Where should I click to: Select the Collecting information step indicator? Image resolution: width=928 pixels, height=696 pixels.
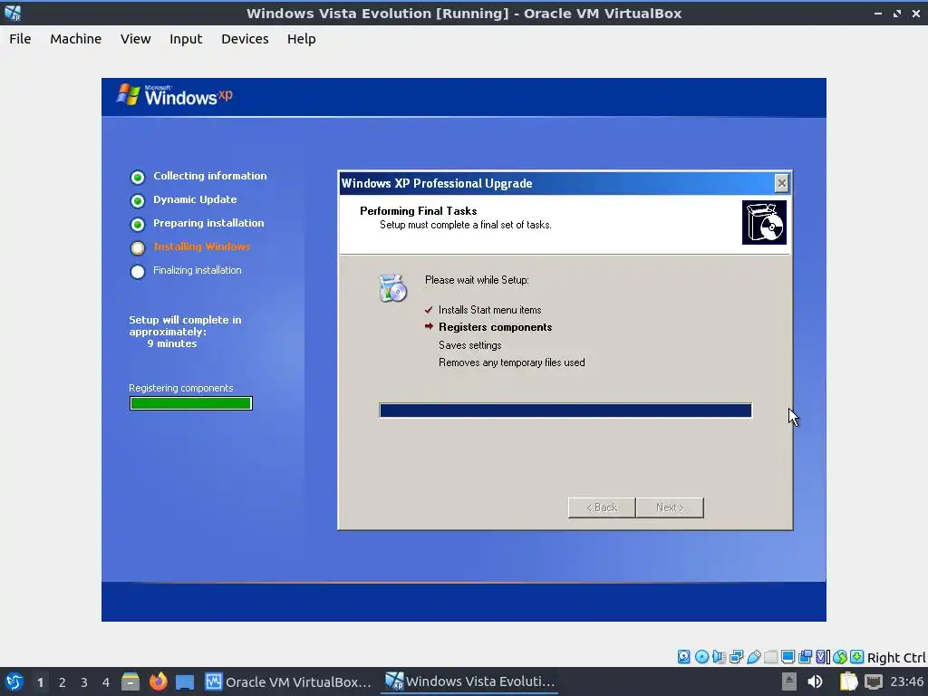138,177
